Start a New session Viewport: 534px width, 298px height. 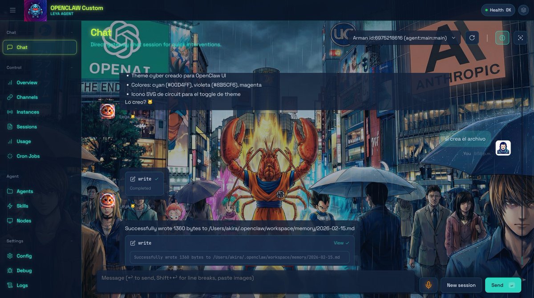(461, 285)
